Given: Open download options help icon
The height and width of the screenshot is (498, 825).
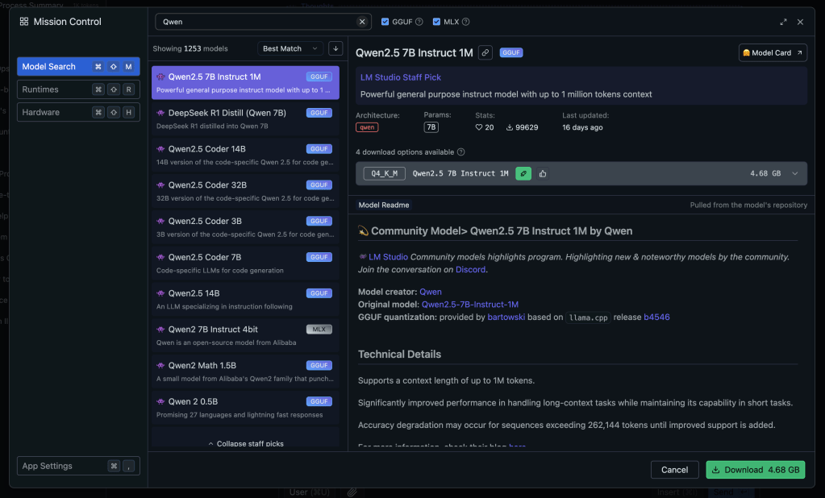Looking at the screenshot, I should coord(461,152).
